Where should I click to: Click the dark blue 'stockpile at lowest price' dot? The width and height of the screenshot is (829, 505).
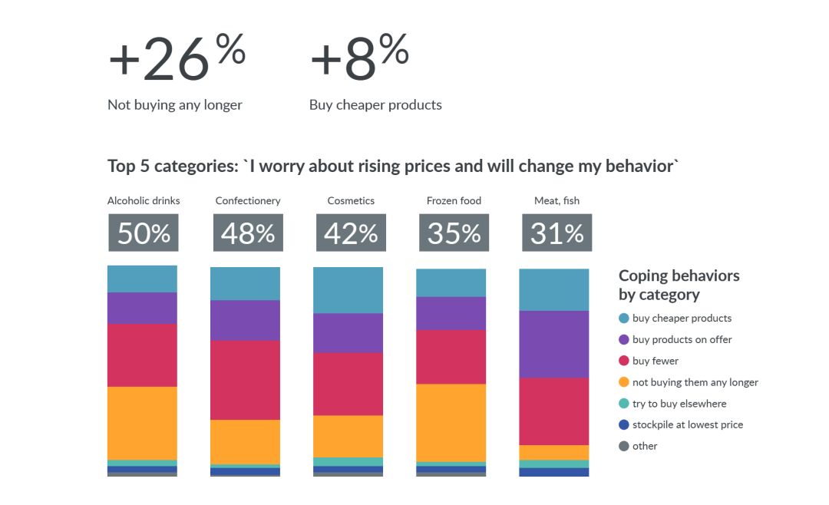(624, 425)
